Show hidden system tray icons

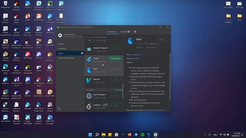[x=205, y=135]
